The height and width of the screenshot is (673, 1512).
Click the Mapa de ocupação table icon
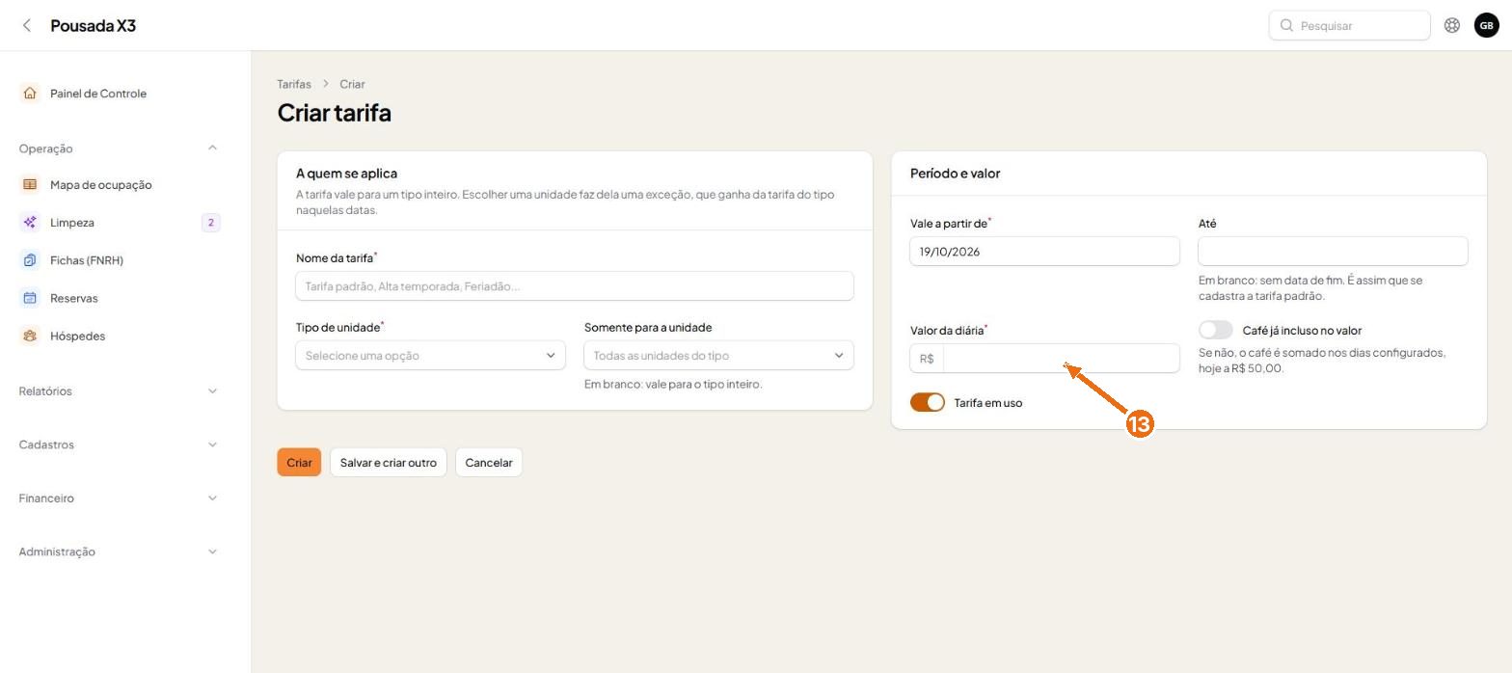30,184
